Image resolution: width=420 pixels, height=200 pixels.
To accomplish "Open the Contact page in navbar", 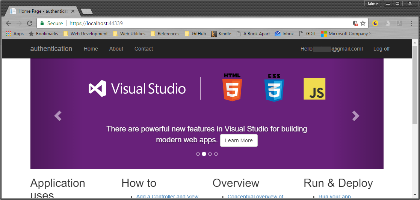I will tap(144, 49).
